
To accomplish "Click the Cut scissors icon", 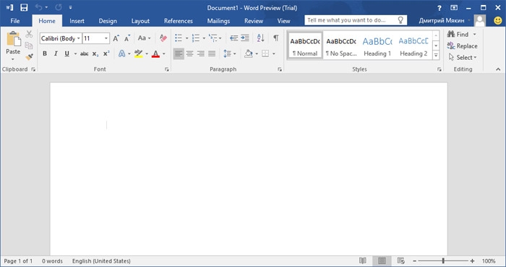I will (x=29, y=34).
